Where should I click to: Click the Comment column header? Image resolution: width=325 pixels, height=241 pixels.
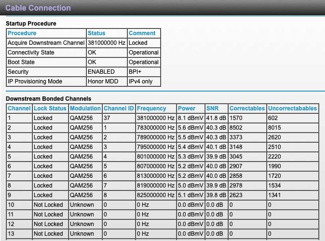pos(142,33)
